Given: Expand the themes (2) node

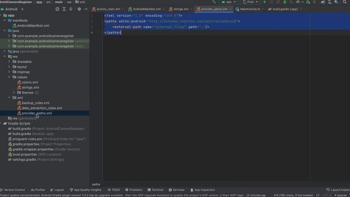Looking at the screenshot, I should click(x=14, y=92).
